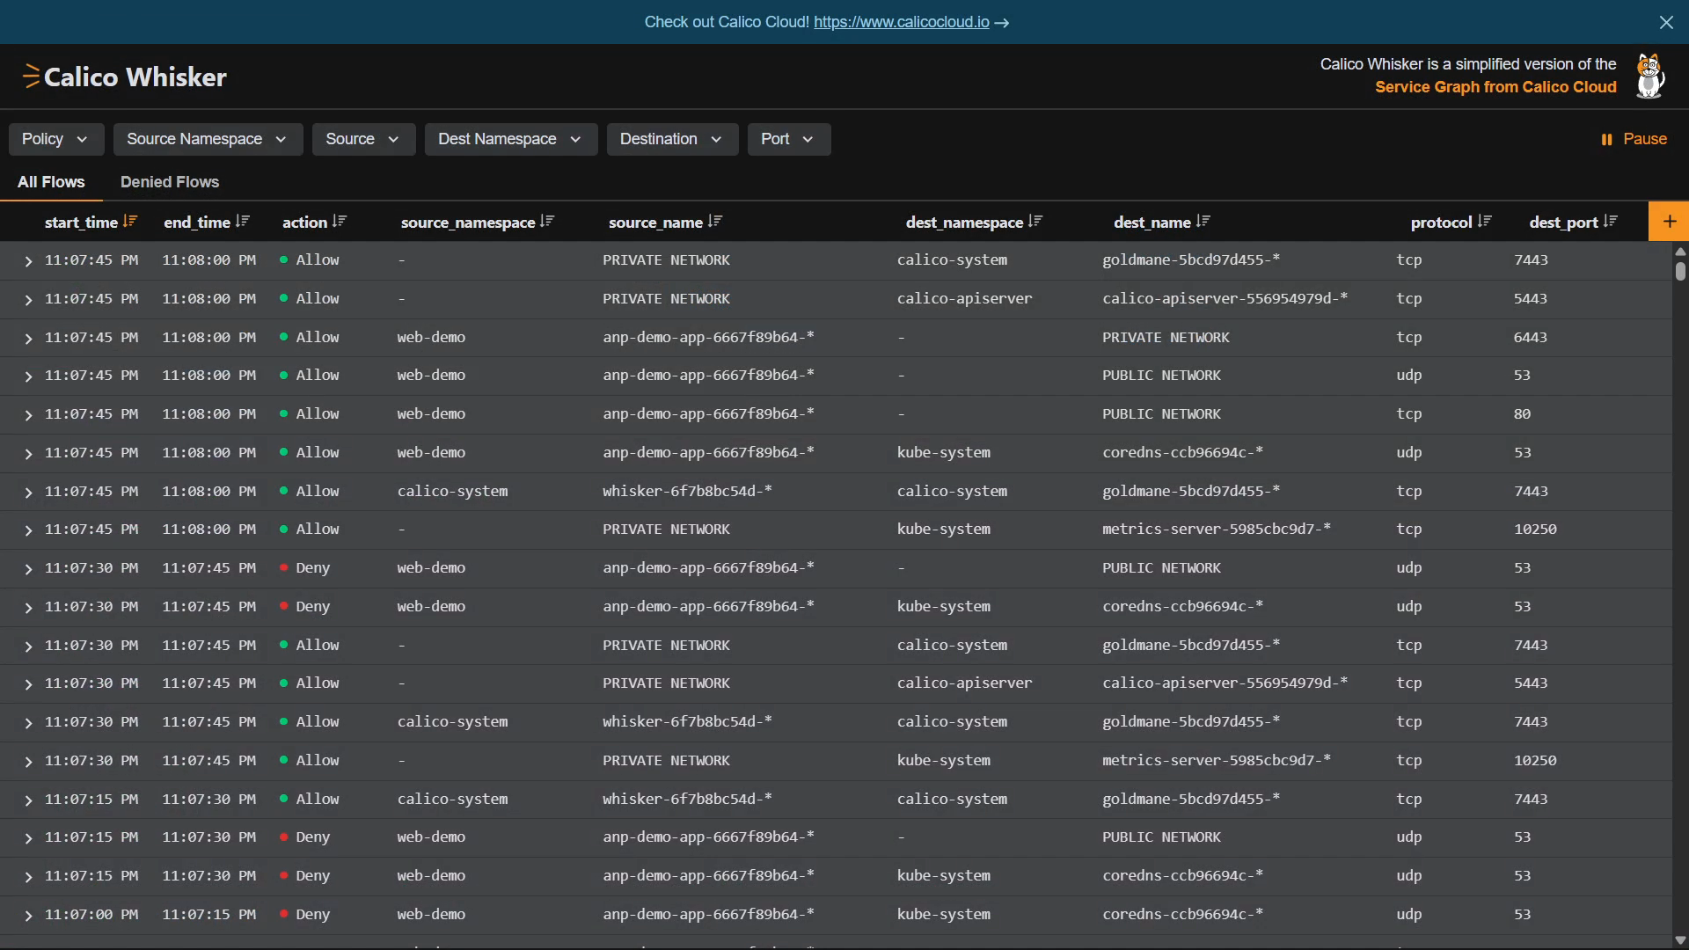Open Service Graph from Calico Cloud link
The width and height of the screenshot is (1689, 950).
1495,87
